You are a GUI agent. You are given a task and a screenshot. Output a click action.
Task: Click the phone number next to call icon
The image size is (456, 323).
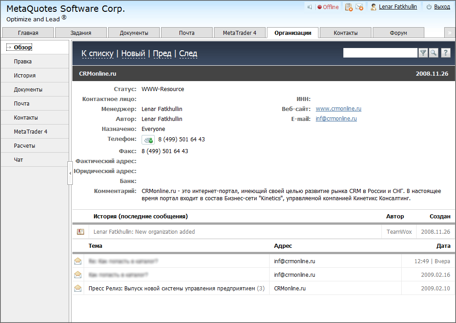pyautogui.click(x=181, y=140)
